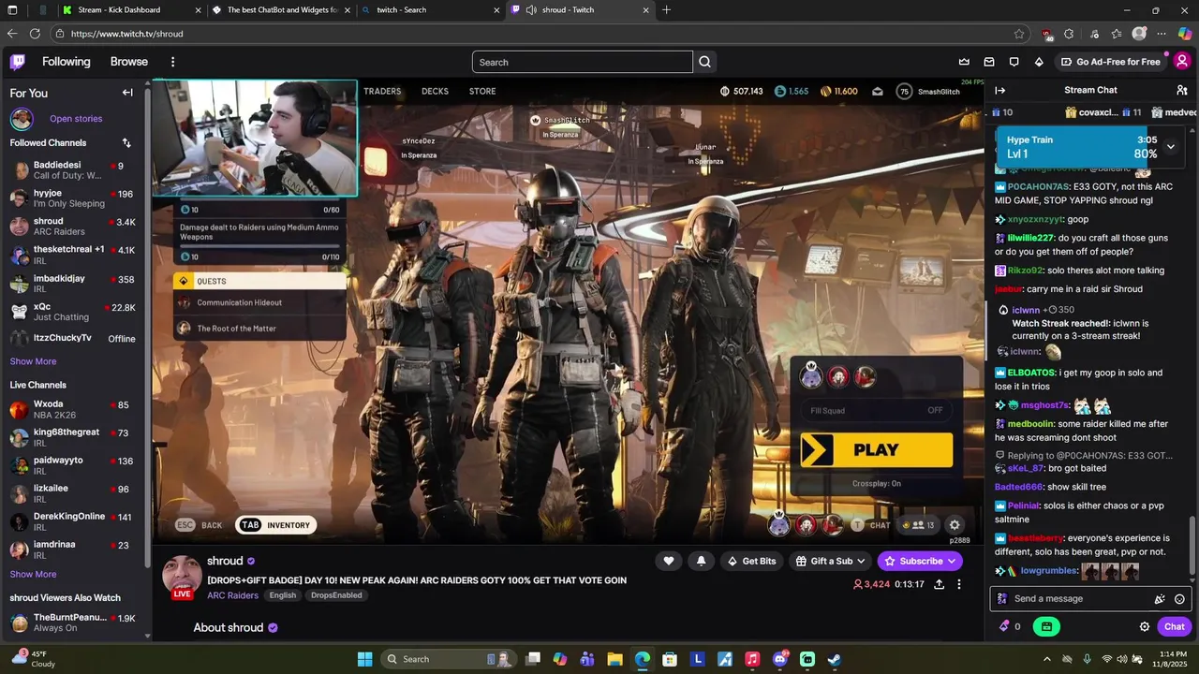Viewport: 1199px width, 674px height.
Task: Click Get Bits button
Action: pyautogui.click(x=752, y=561)
